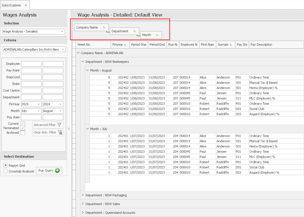Viewport: 304px width, 217px height.
Task: Expand the Department NSW Packaging group
Action: pos(83,195)
